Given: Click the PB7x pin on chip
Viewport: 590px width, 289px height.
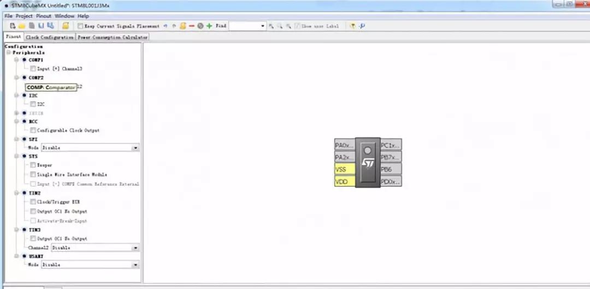Looking at the screenshot, I should pyautogui.click(x=391, y=157).
